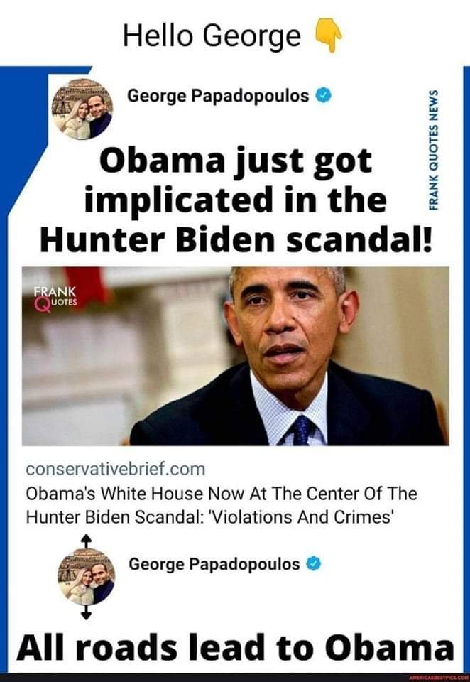Viewport: 470px width, 682px height.
Task: Click the up arrow above the lower avatar
Action: [x=87, y=541]
